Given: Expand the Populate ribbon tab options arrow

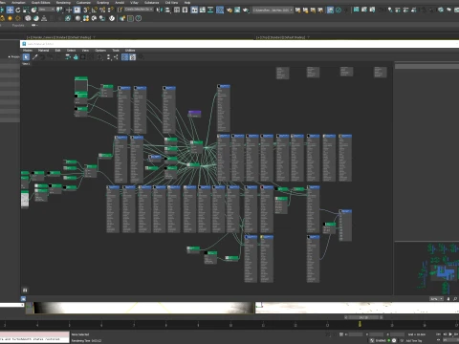Looking at the screenshot, I should [x=33, y=25].
